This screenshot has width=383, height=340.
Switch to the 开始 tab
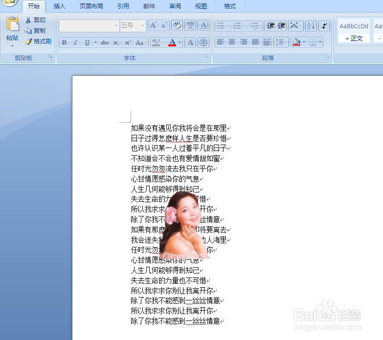[34, 6]
